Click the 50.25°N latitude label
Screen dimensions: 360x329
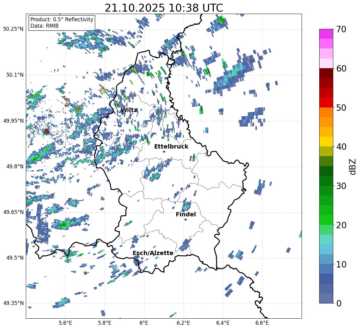[13, 29]
